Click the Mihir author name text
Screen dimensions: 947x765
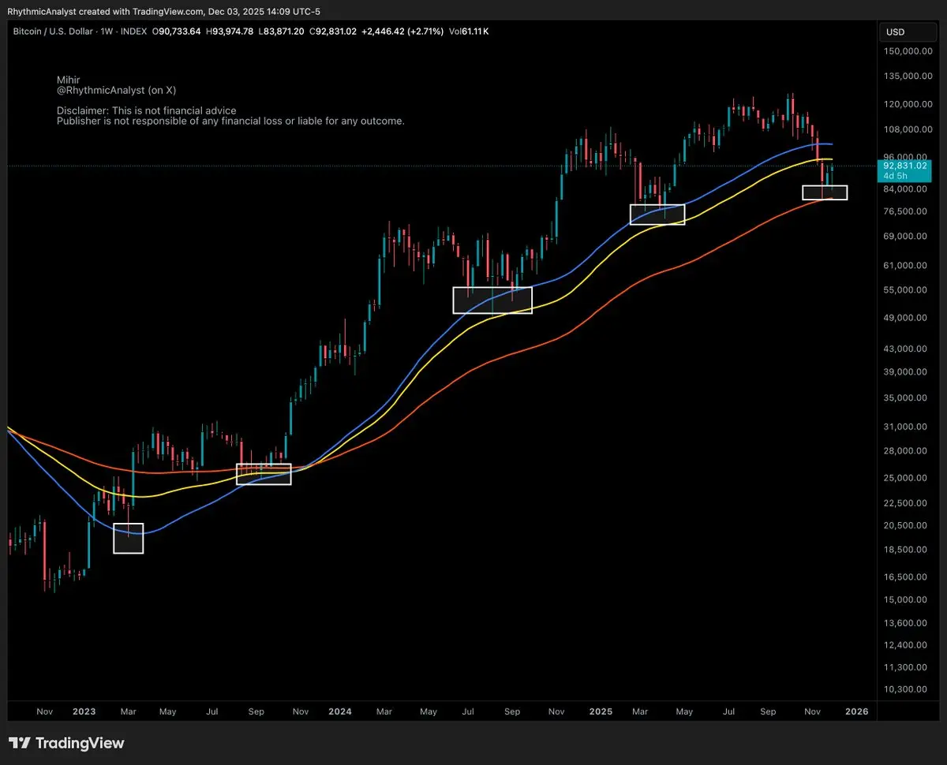coord(68,80)
